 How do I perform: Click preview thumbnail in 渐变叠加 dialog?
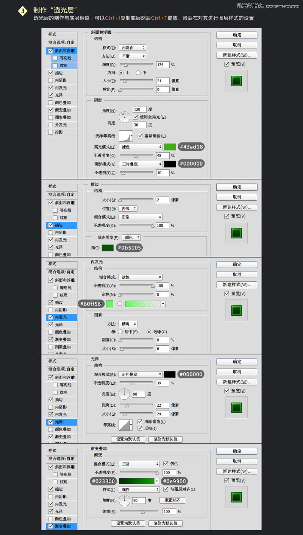(x=237, y=497)
